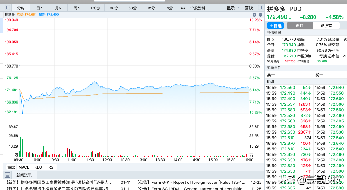This screenshot has height=190, width=347.
Task: Click the 今开 170.940 value
Action: [288, 45]
